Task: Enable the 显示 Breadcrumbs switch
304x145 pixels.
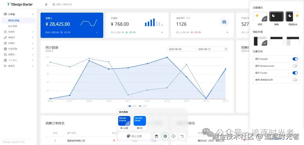Action: point(295,66)
